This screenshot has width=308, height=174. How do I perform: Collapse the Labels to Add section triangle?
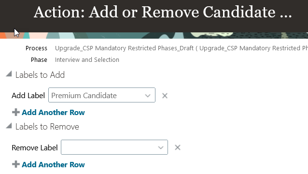click(9, 74)
